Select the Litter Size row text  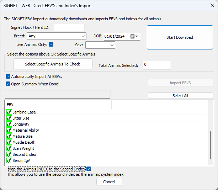(x=21, y=118)
